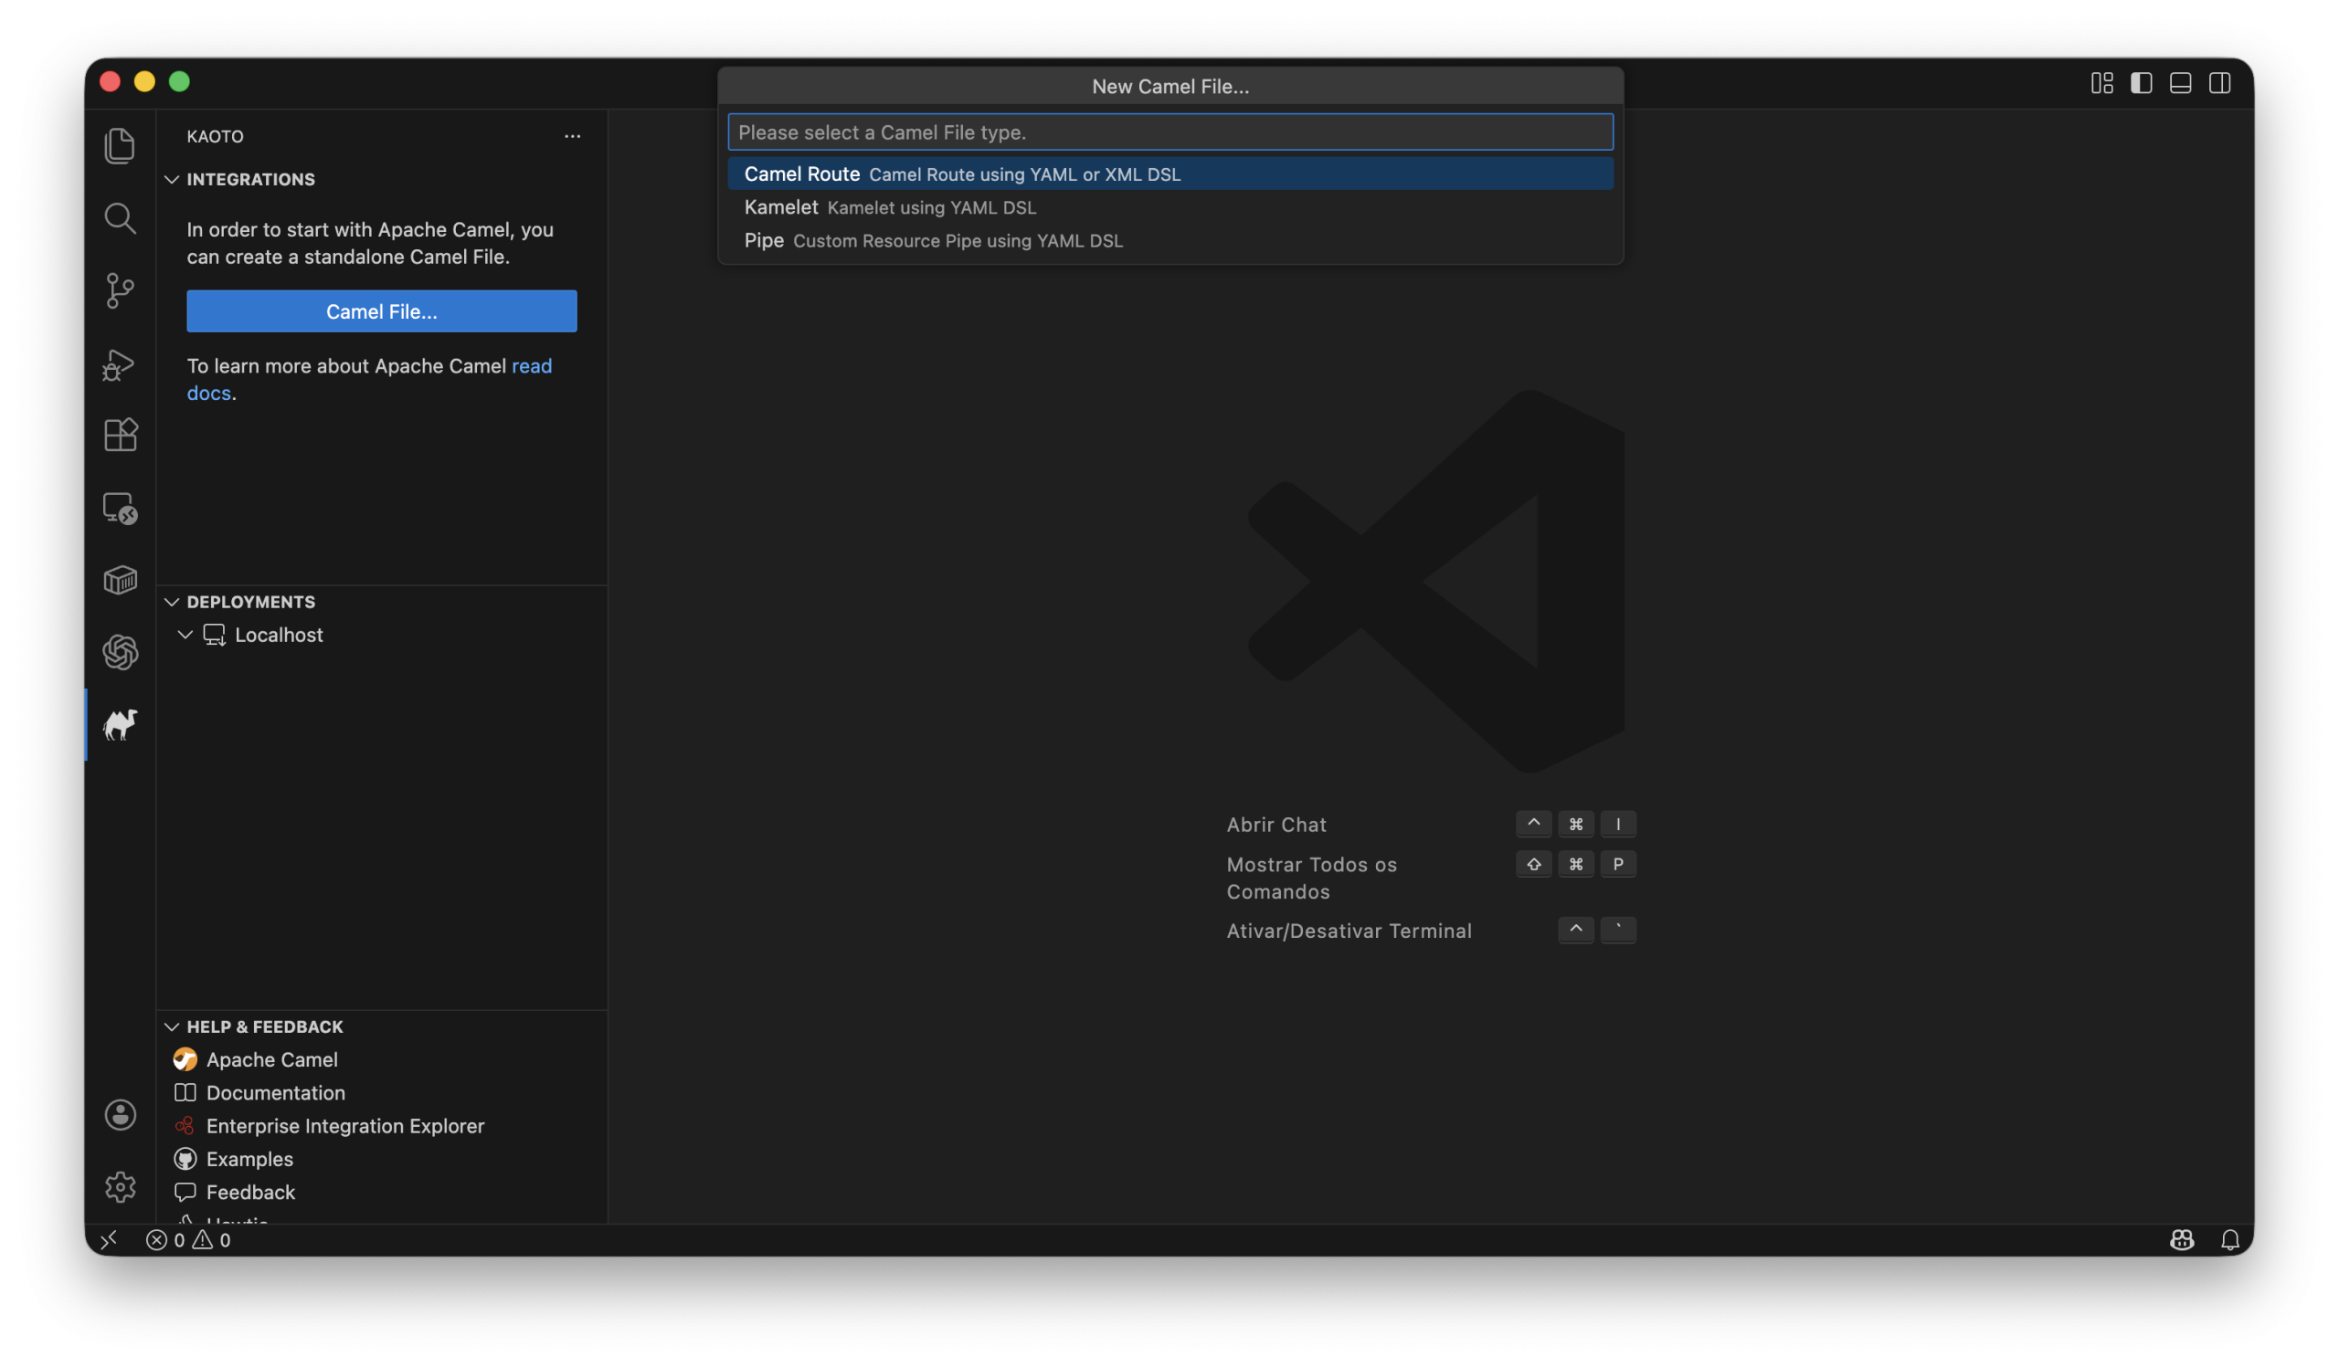The image size is (2339, 1368).
Task: Open the Remote Explorer icon
Action: click(120, 509)
